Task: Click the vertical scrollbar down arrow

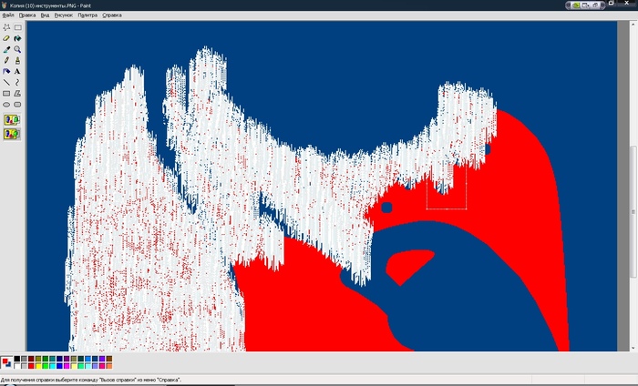Action: [633, 348]
